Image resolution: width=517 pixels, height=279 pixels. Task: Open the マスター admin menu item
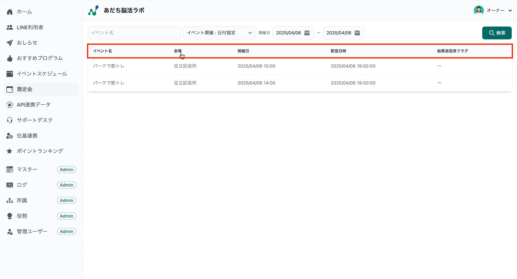27,169
